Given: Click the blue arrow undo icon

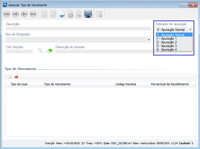Looking at the screenshot, I should pos(62,14).
